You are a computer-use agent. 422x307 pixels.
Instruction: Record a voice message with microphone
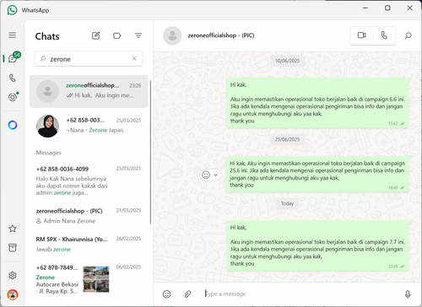(x=408, y=294)
